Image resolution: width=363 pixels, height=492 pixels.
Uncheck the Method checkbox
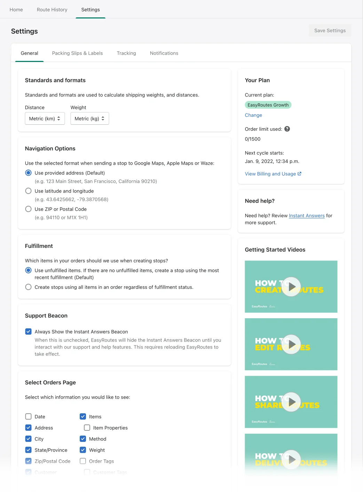tap(83, 439)
